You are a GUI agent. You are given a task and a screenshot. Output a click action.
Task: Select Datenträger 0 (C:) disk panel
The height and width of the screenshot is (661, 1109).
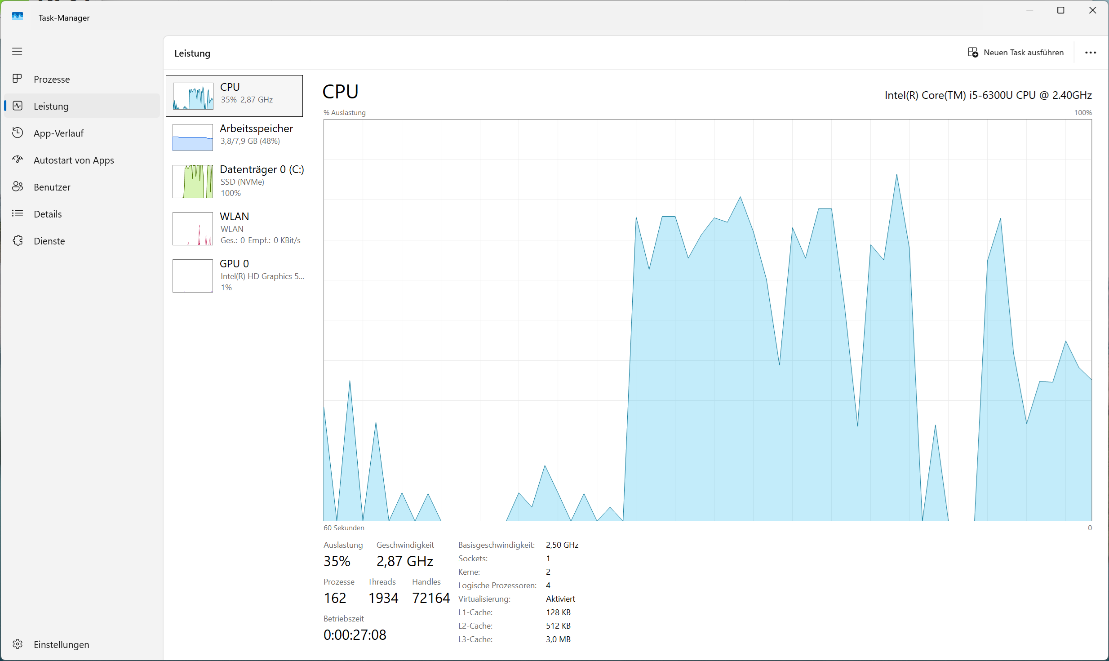click(234, 181)
